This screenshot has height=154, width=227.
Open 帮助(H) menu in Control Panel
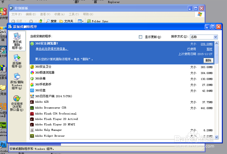pos(88,14)
